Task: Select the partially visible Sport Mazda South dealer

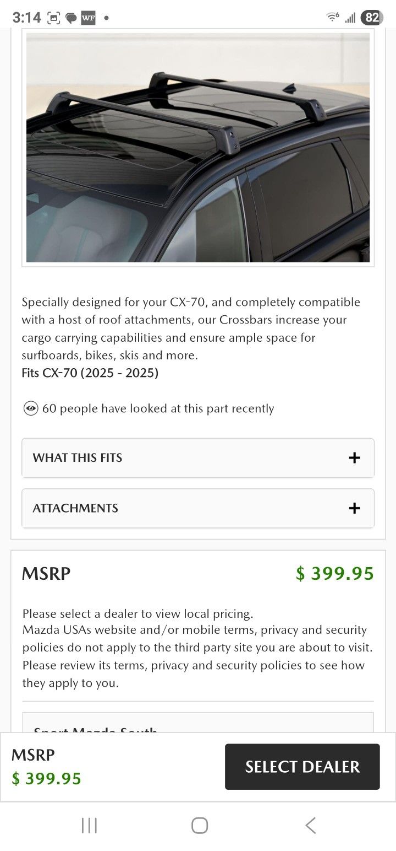Action: [x=96, y=728]
